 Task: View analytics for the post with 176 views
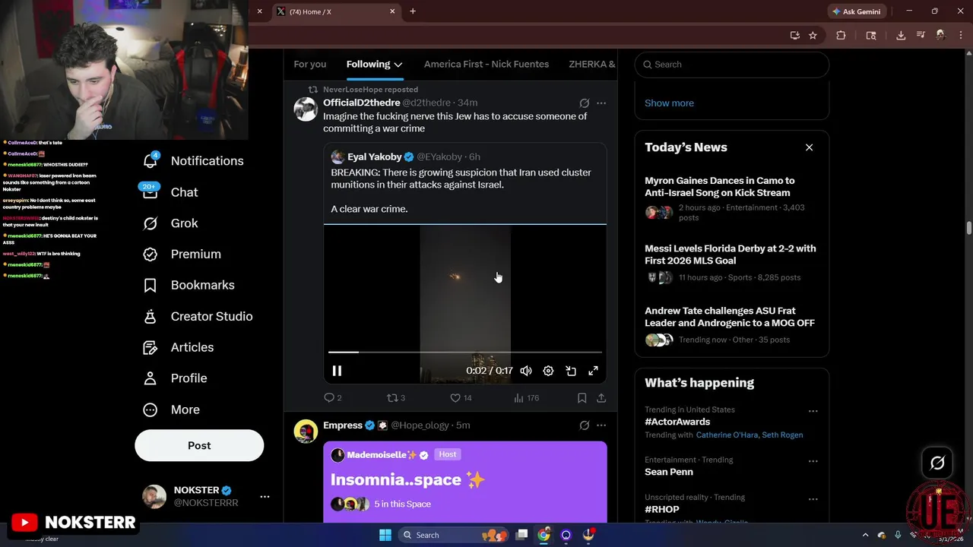(x=526, y=398)
